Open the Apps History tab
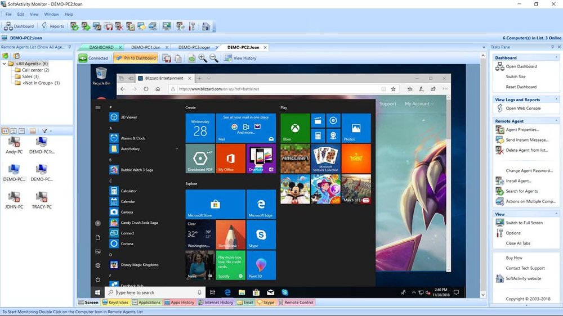 coord(179,303)
